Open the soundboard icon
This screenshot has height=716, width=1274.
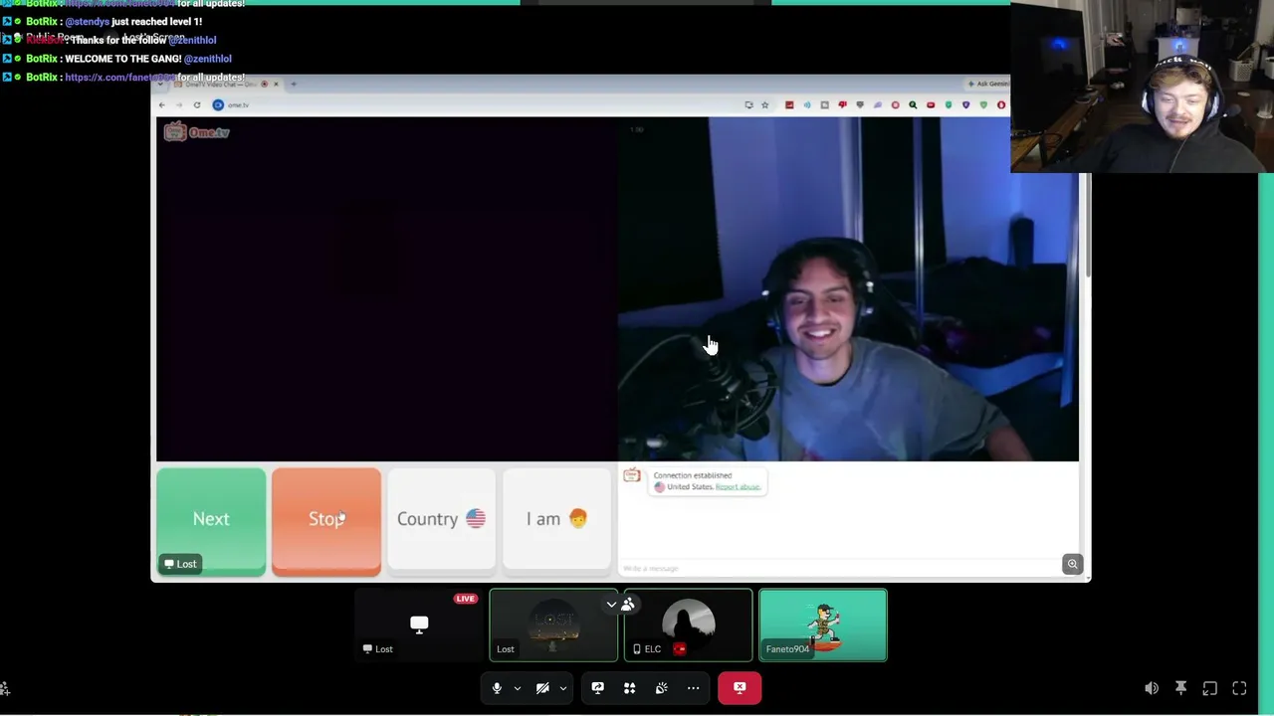pos(661,688)
